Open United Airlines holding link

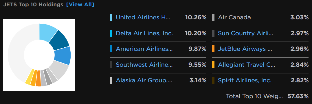(x=143, y=17)
